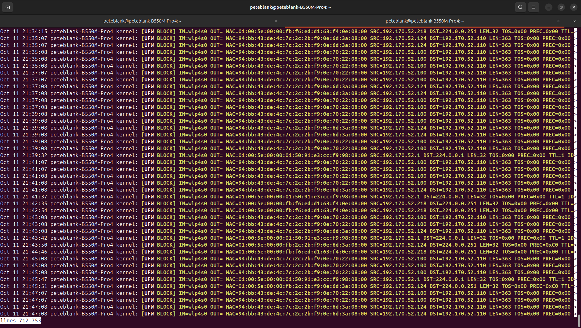Viewport: 581px width, 328px height.
Task: Click the 21:34:15 timestamp
Action: (x=35, y=31)
